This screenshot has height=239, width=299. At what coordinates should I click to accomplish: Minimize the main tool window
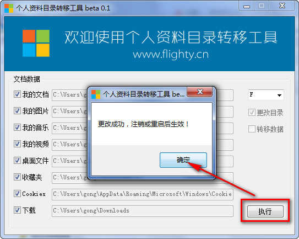[246, 6]
